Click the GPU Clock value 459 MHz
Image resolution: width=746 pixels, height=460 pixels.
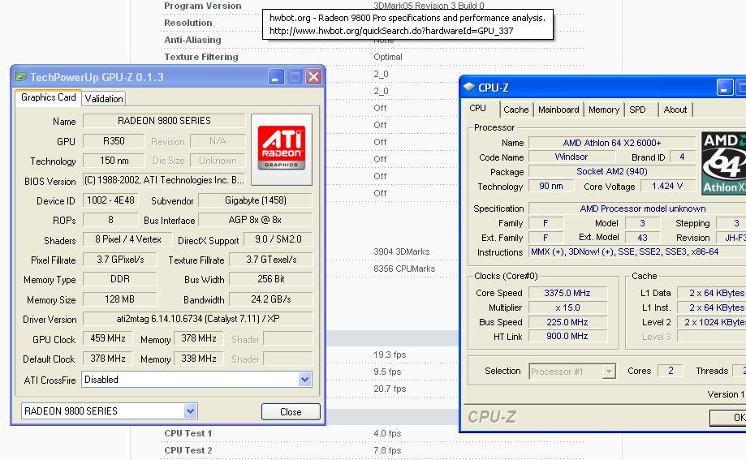coord(108,338)
